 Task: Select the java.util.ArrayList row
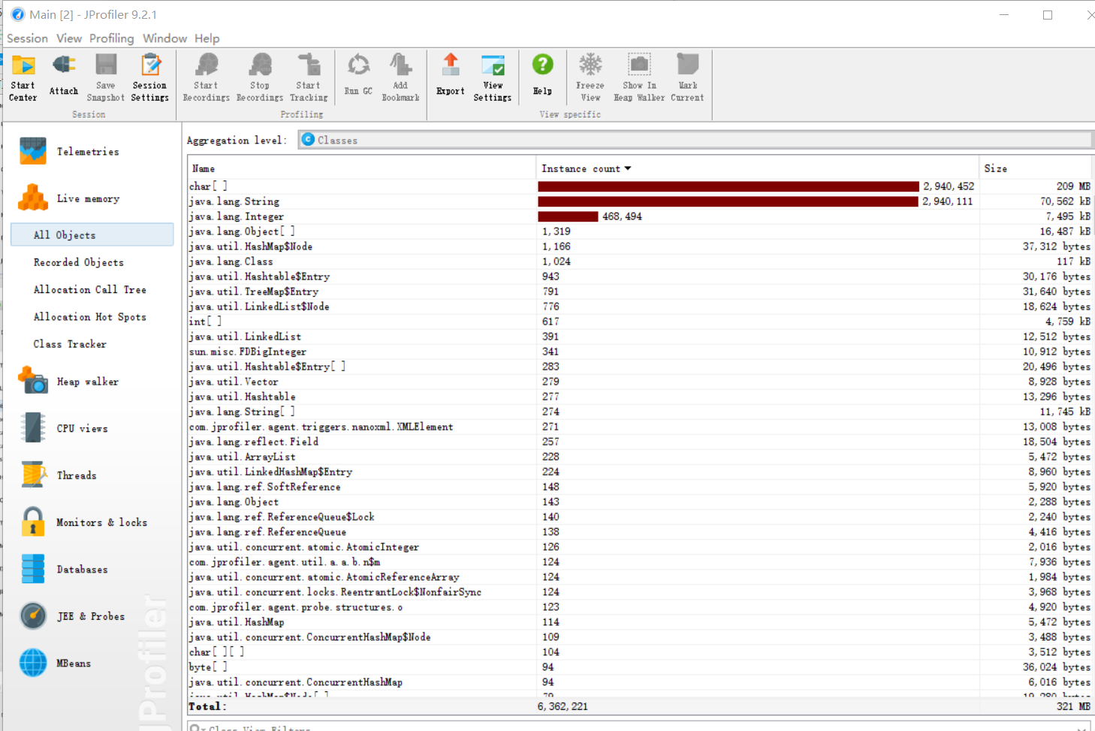tap(640, 457)
